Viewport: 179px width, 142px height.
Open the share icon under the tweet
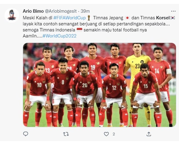(x=149, y=134)
